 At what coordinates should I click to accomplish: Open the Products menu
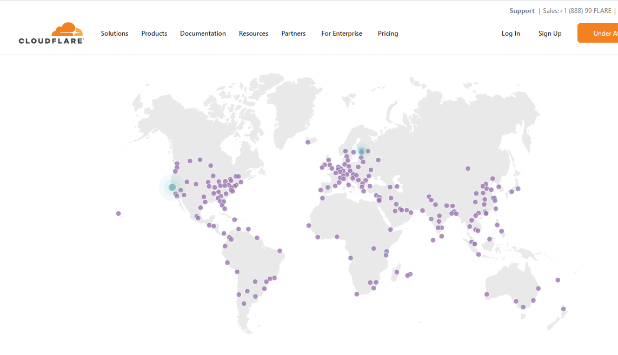point(154,34)
